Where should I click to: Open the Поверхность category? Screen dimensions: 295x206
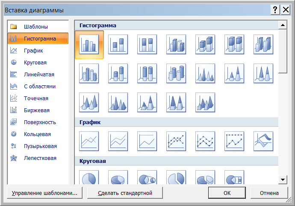38,122
